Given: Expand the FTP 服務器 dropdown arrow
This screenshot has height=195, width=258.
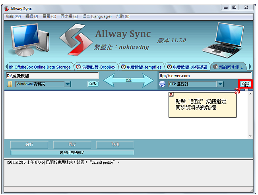Looking at the screenshot, I should tap(220, 84).
